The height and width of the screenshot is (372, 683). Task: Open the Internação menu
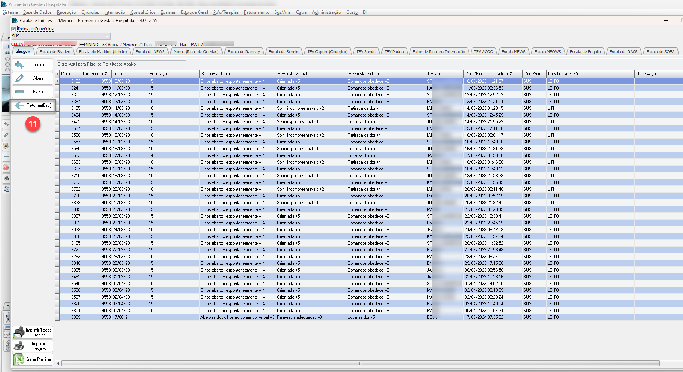click(114, 12)
